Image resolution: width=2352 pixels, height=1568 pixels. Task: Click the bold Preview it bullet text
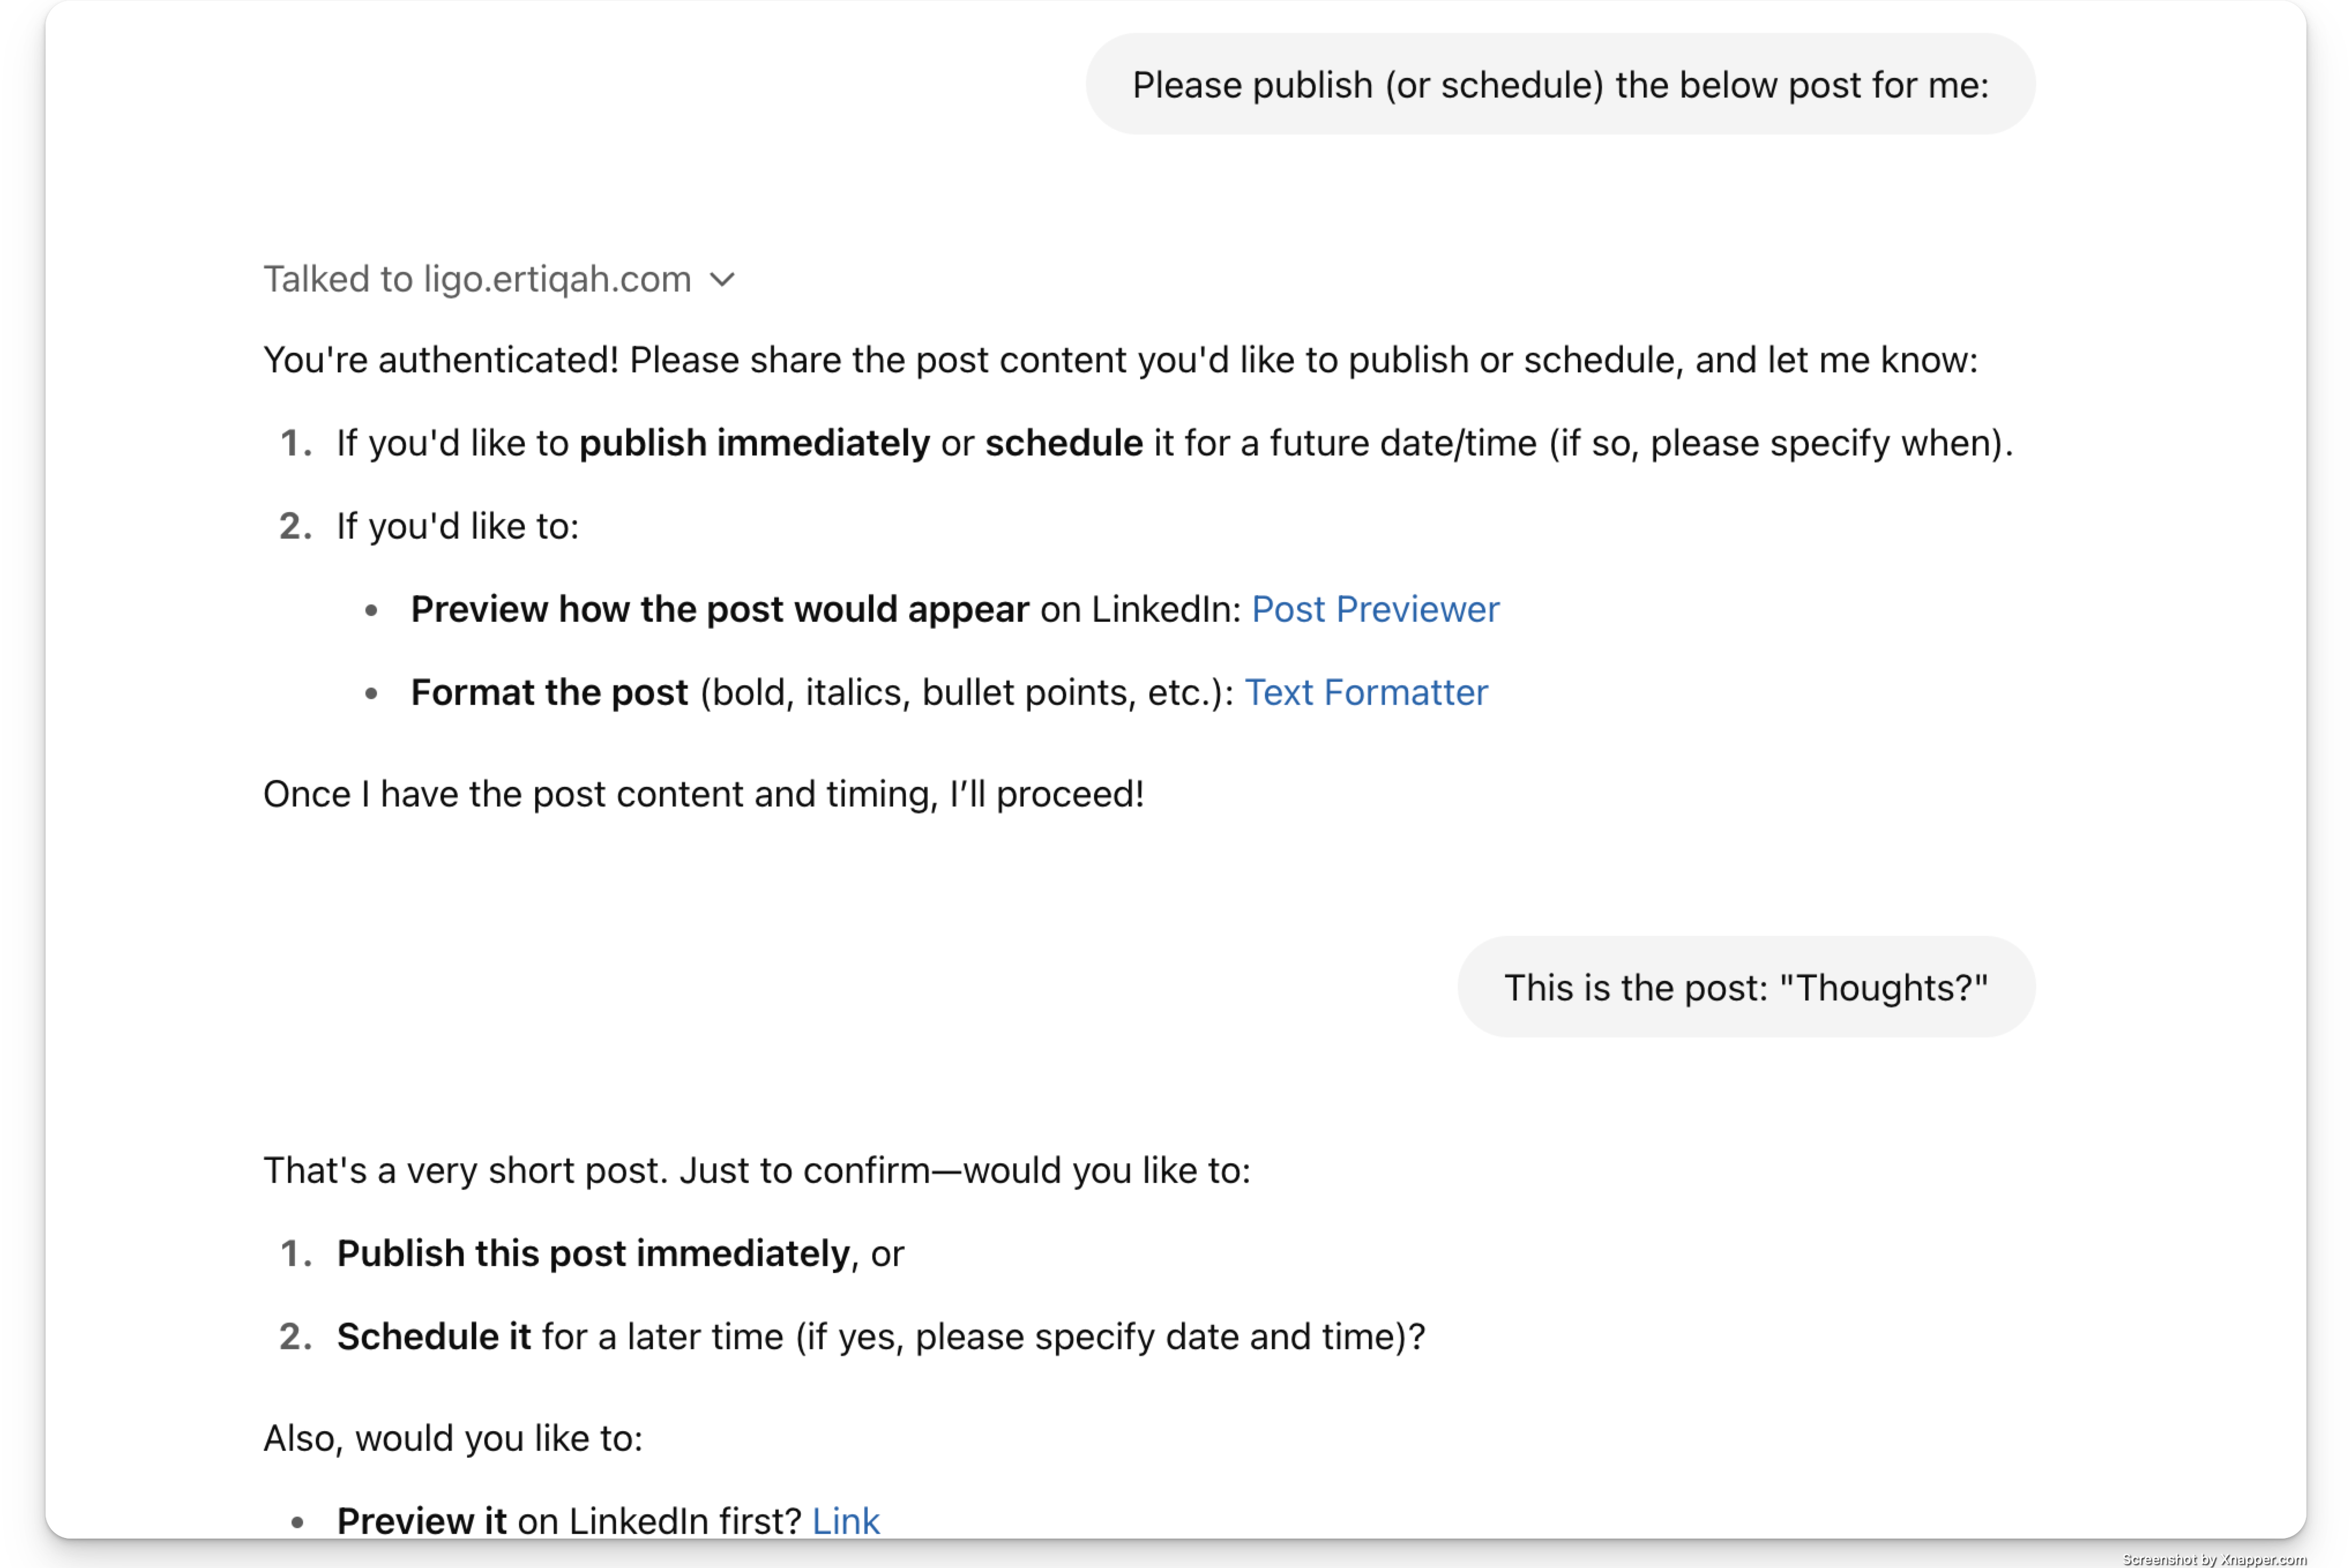tap(421, 1521)
